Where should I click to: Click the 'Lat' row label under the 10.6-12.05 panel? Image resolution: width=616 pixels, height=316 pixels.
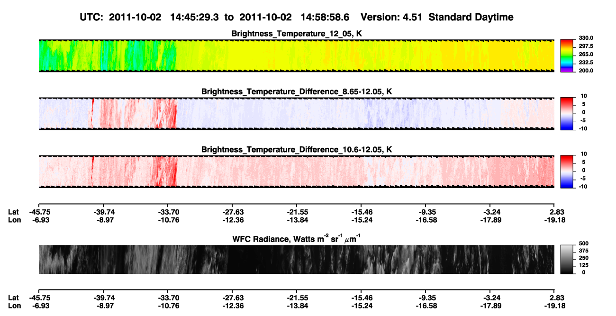coord(13,212)
